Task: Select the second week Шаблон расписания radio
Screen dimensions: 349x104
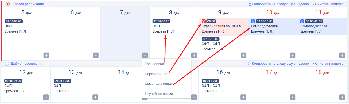Action: [x=7, y=64]
